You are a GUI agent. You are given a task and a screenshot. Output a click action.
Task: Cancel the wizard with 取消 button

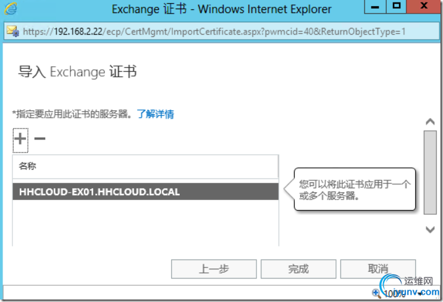pos(378,269)
